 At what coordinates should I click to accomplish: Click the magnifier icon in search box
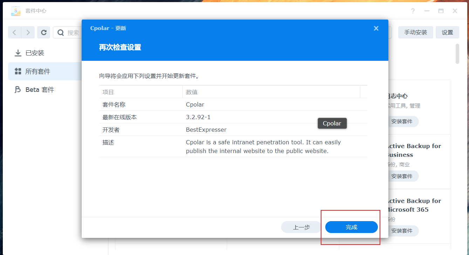click(x=60, y=32)
